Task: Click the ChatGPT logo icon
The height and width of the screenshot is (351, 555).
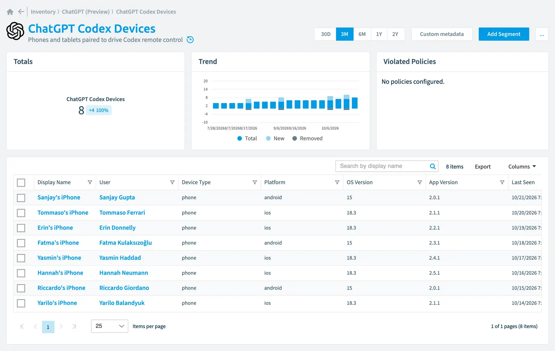Action: (15, 31)
